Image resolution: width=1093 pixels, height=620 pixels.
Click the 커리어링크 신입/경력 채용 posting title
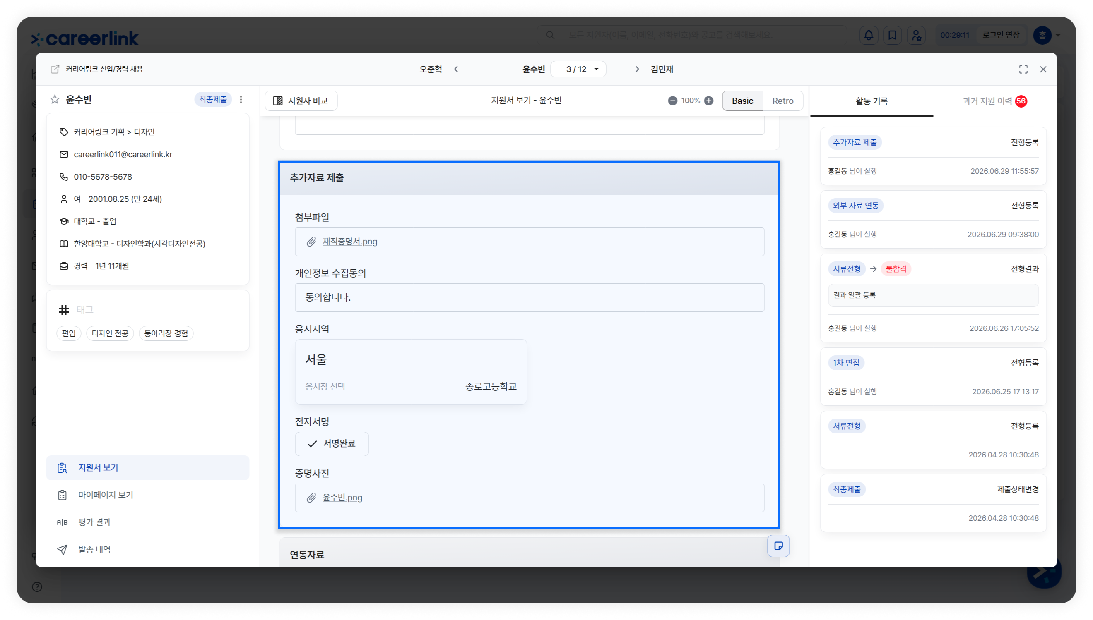(x=104, y=69)
